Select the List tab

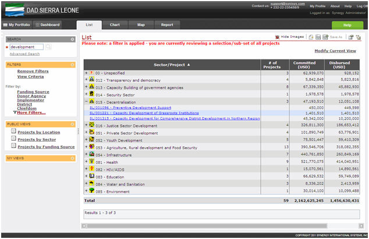89,24
